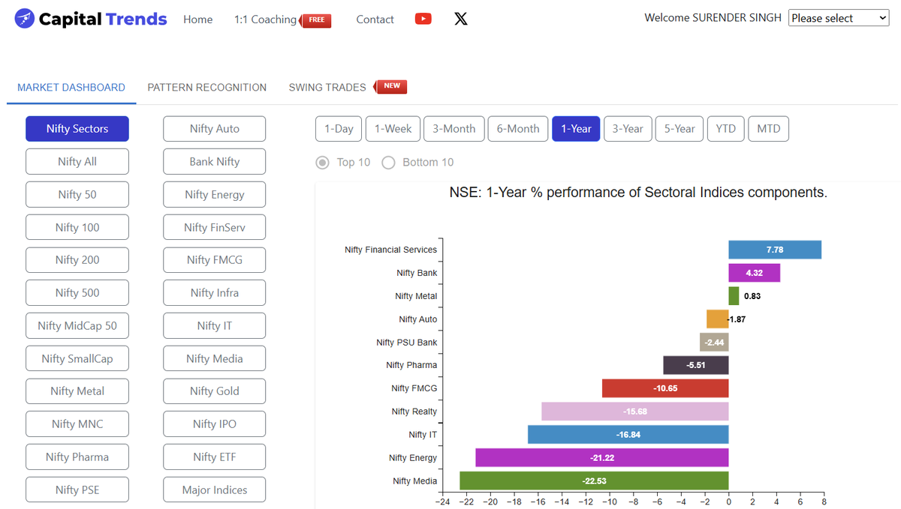Screen dimensions: 901x509
Task: Select the 6-Month timeframe button
Action: click(518, 129)
